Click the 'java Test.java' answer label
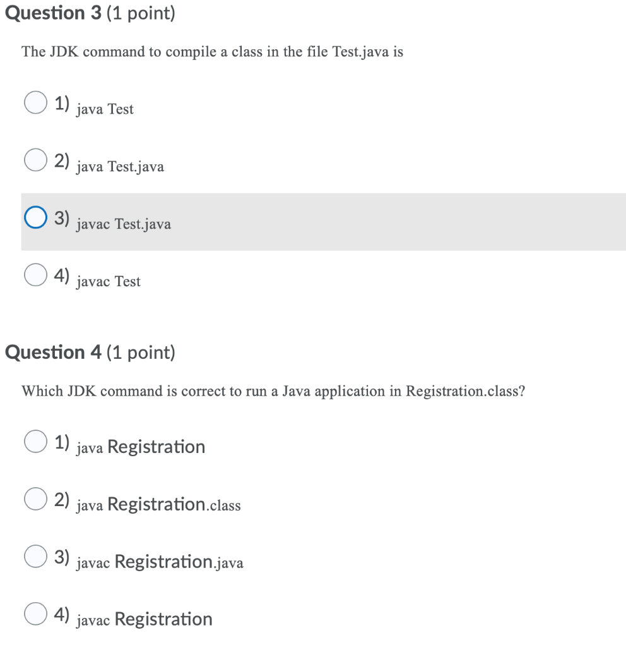The image size is (626, 647). pyautogui.click(x=121, y=167)
